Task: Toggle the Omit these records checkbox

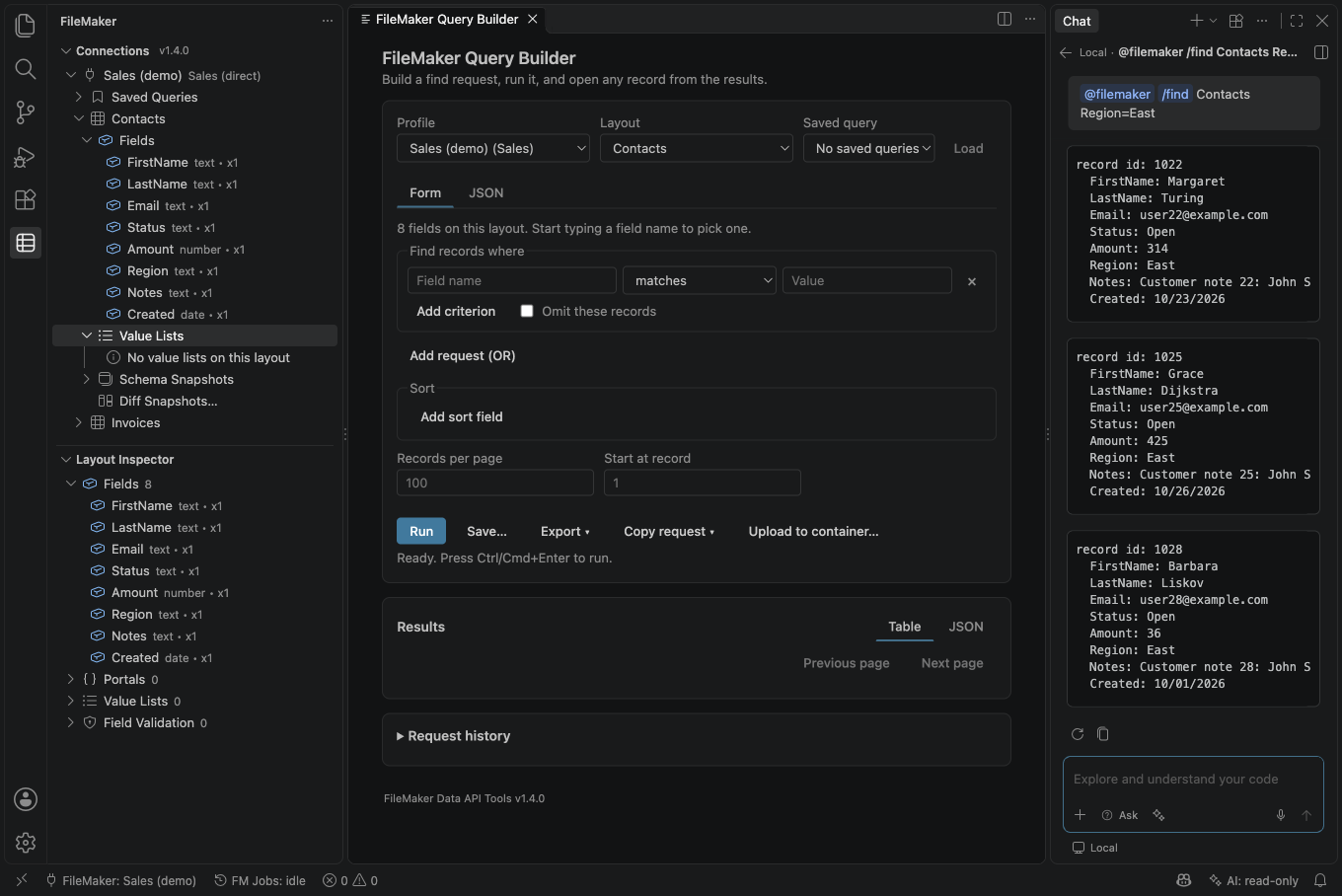Action: click(527, 311)
